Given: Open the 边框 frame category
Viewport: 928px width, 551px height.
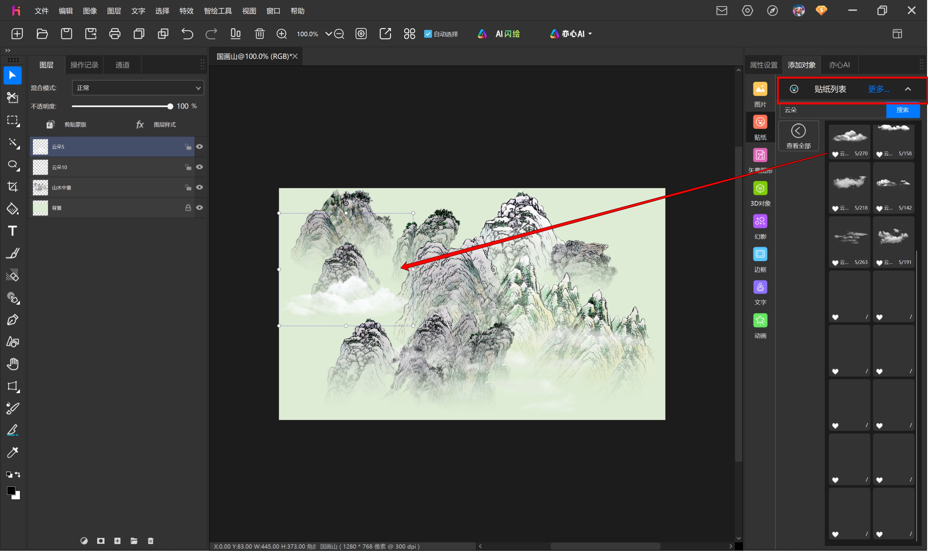Looking at the screenshot, I should tap(760, 259).
